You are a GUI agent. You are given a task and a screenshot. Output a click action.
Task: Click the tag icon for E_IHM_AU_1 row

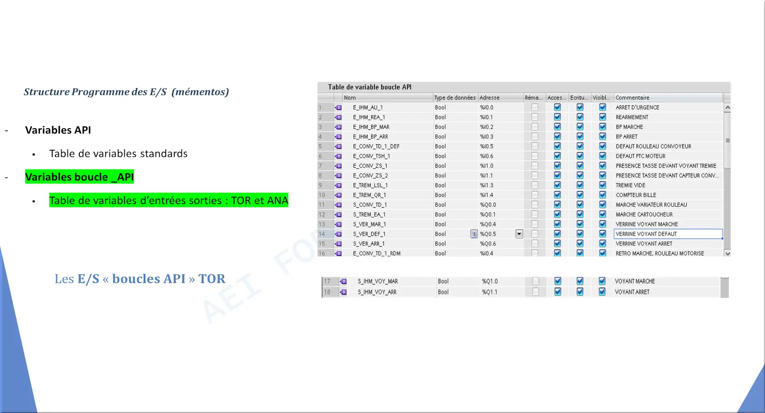tap(338, 107)
